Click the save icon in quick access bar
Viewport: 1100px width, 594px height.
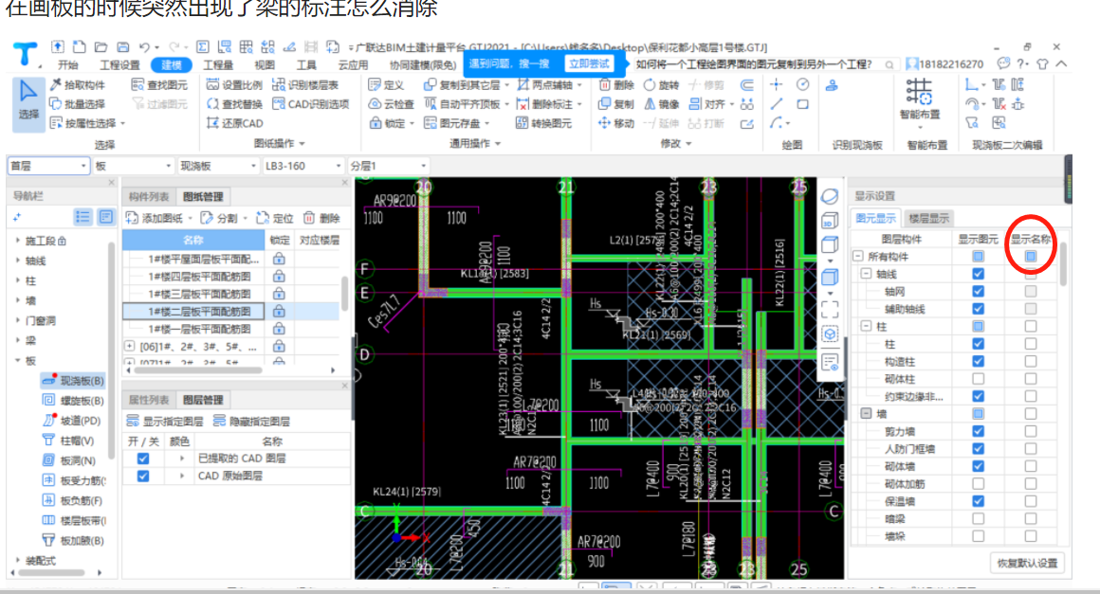pos(122,47)
